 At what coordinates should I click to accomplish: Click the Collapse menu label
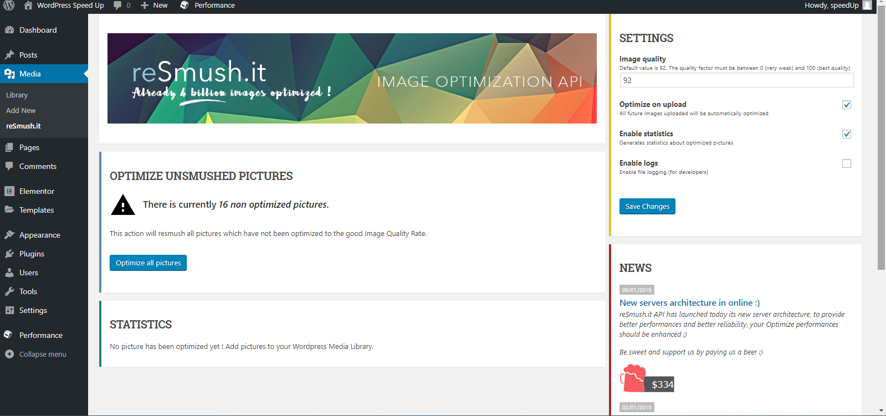click(43, 354)
